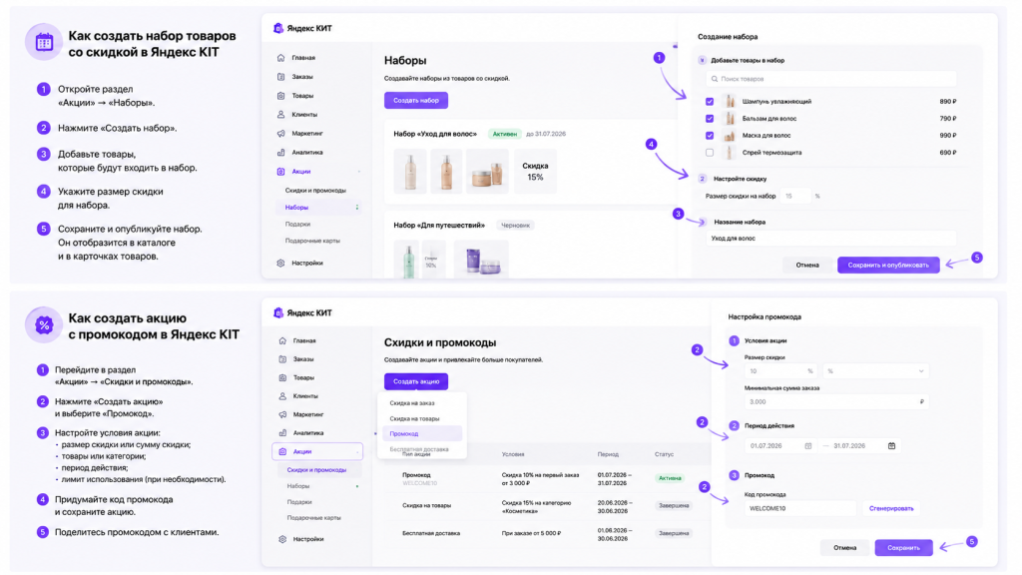Click the Создать акцию button
The width and height of the screenshot is (1022, 575).
pyautogui.click(x=416, y=381)
